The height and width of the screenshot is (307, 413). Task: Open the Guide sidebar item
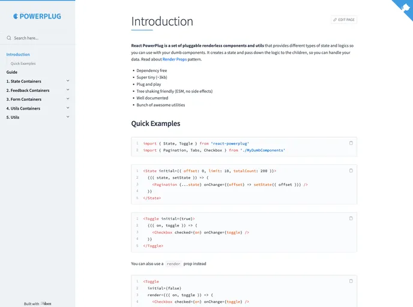(x=12, y=72)
